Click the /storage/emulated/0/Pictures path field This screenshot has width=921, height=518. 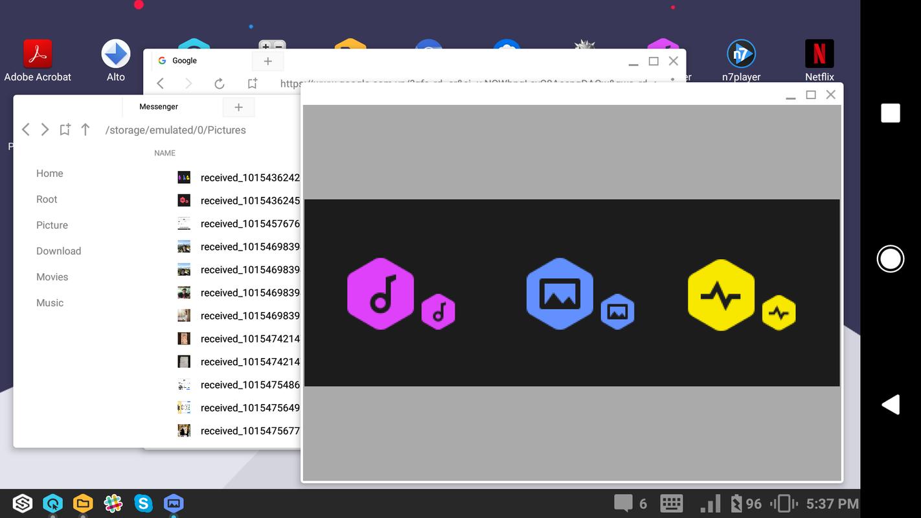[176, 130]
